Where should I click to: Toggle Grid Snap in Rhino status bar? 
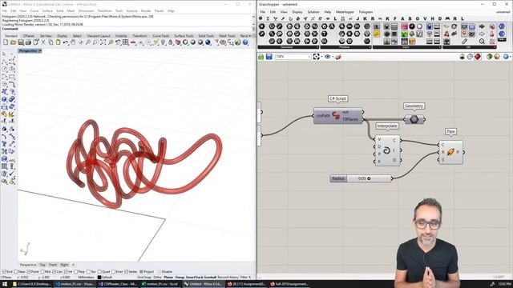[x=144, y=278]
